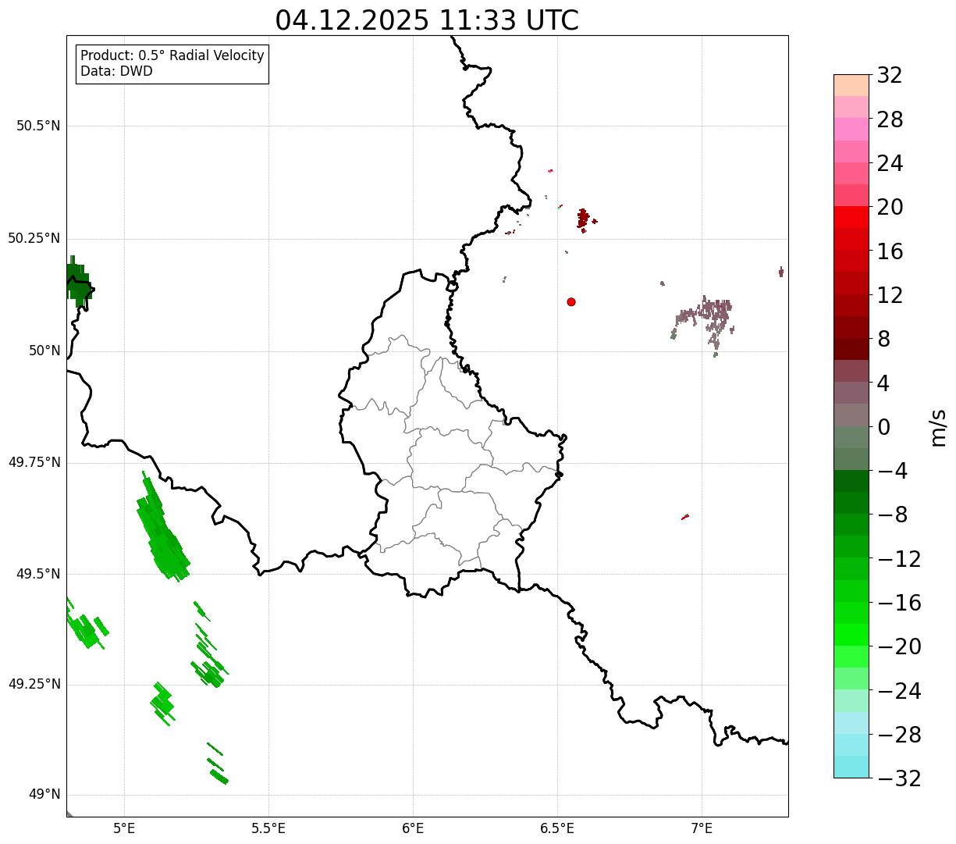Click the 49.25°N latitude label

(34, 684)
